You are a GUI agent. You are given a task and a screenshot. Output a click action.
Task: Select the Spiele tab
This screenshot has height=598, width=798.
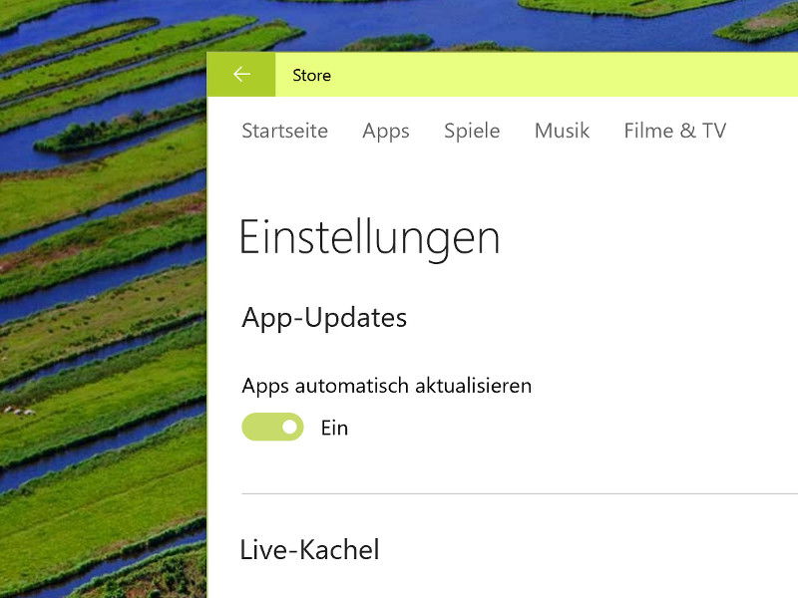[x=472, y=132]
